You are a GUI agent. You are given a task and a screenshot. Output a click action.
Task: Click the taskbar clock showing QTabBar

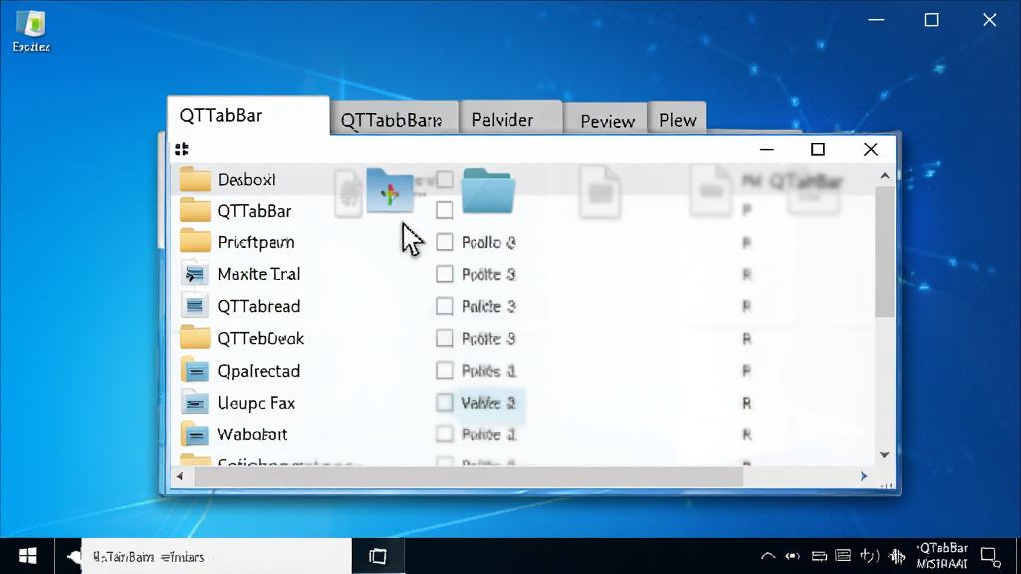click(943, 556)
